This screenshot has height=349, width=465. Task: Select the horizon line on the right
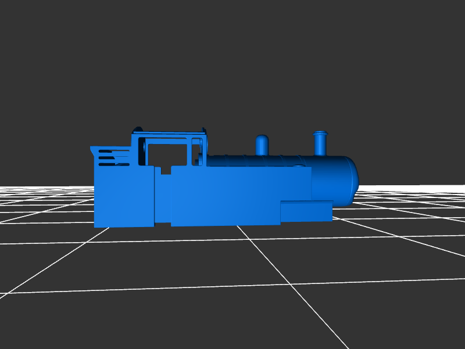click(419, 186)
